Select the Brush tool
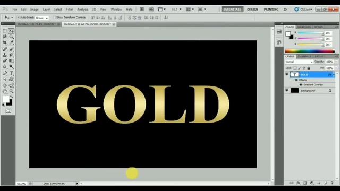Image resolution: width=340 pixels, height=191 pixels. (11, 49)
